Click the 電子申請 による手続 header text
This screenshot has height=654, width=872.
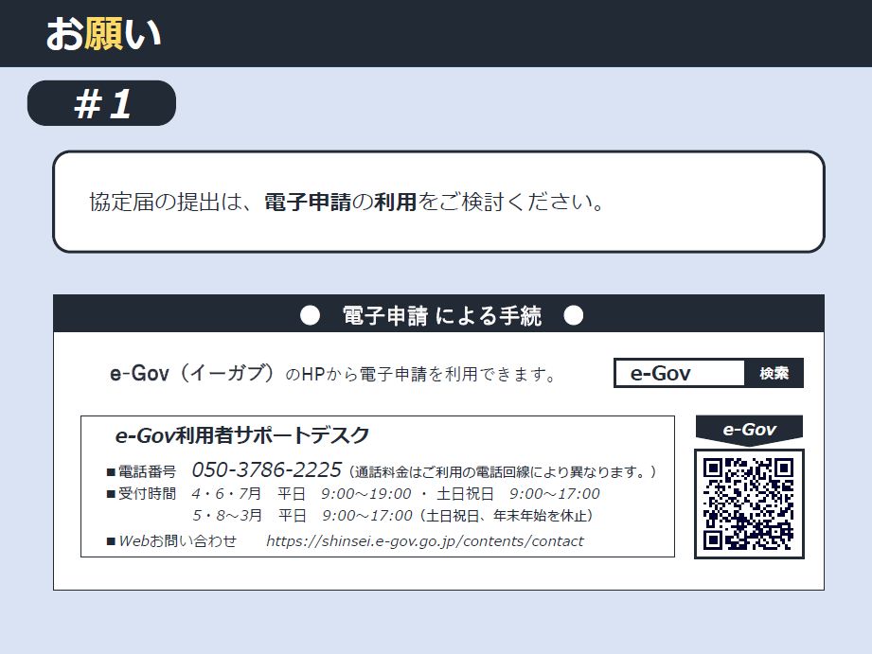tap(441, 317)
